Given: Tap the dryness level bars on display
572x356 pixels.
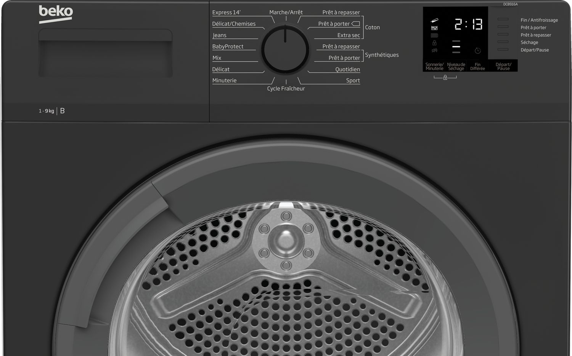Looking at the screenshot, I should click(x=456, y=46).
